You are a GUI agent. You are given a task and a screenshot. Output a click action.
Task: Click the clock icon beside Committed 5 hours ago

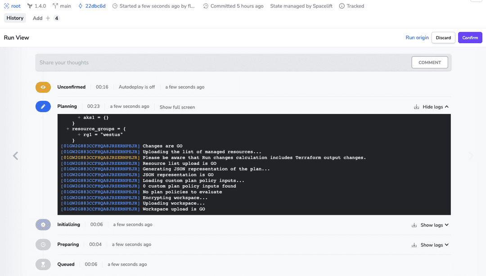(x=205, y=6)
